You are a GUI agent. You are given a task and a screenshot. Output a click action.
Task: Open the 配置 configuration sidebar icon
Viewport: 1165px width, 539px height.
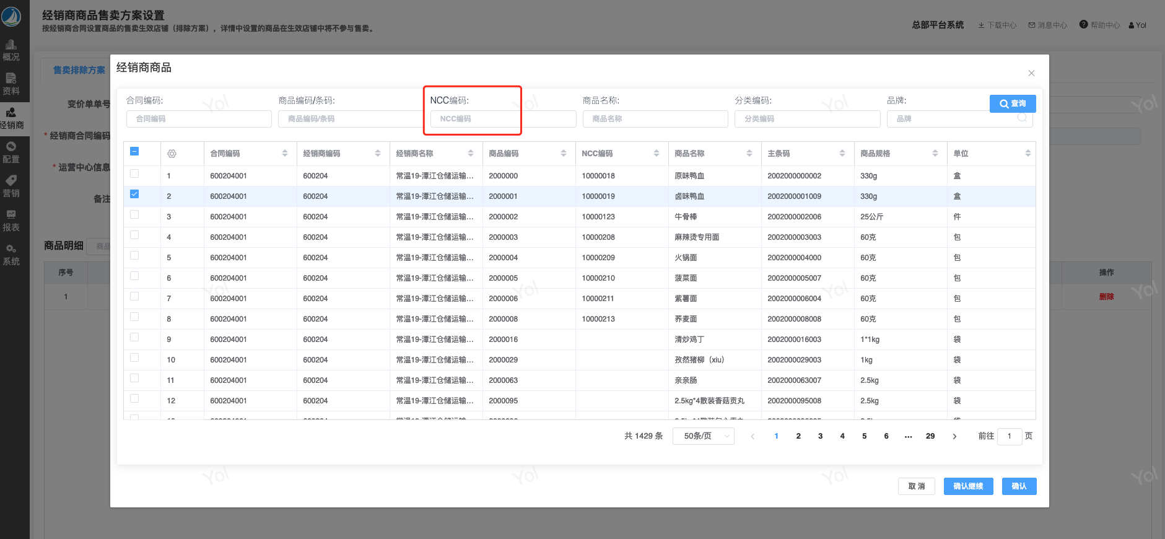11,152
